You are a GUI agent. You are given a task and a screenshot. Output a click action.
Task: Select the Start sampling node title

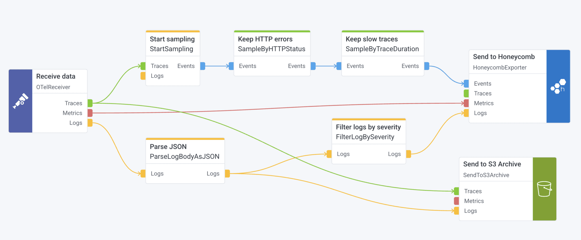[x=172, y=39]
